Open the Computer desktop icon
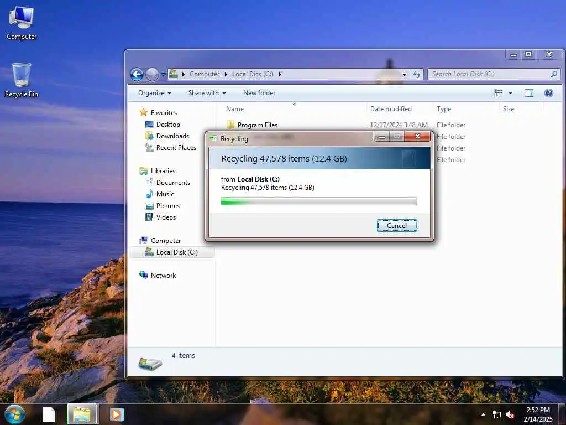Viewport: 566px width, 425px height. (22, 22)
